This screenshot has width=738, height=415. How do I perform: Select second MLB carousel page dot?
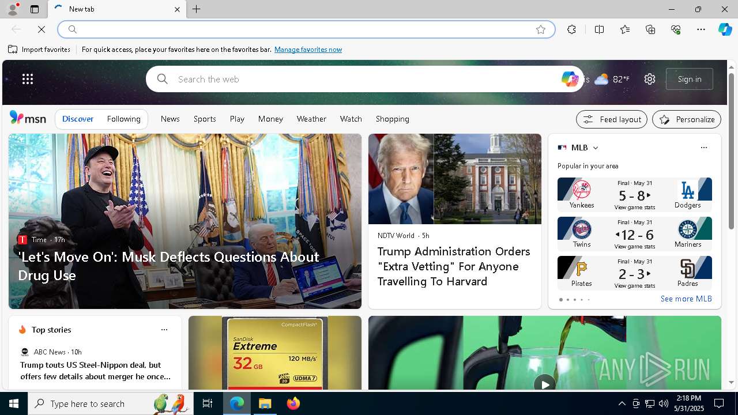pos(568,300)
